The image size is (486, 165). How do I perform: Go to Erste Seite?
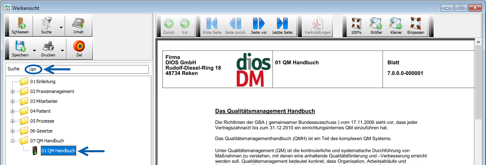pos(211,26)
